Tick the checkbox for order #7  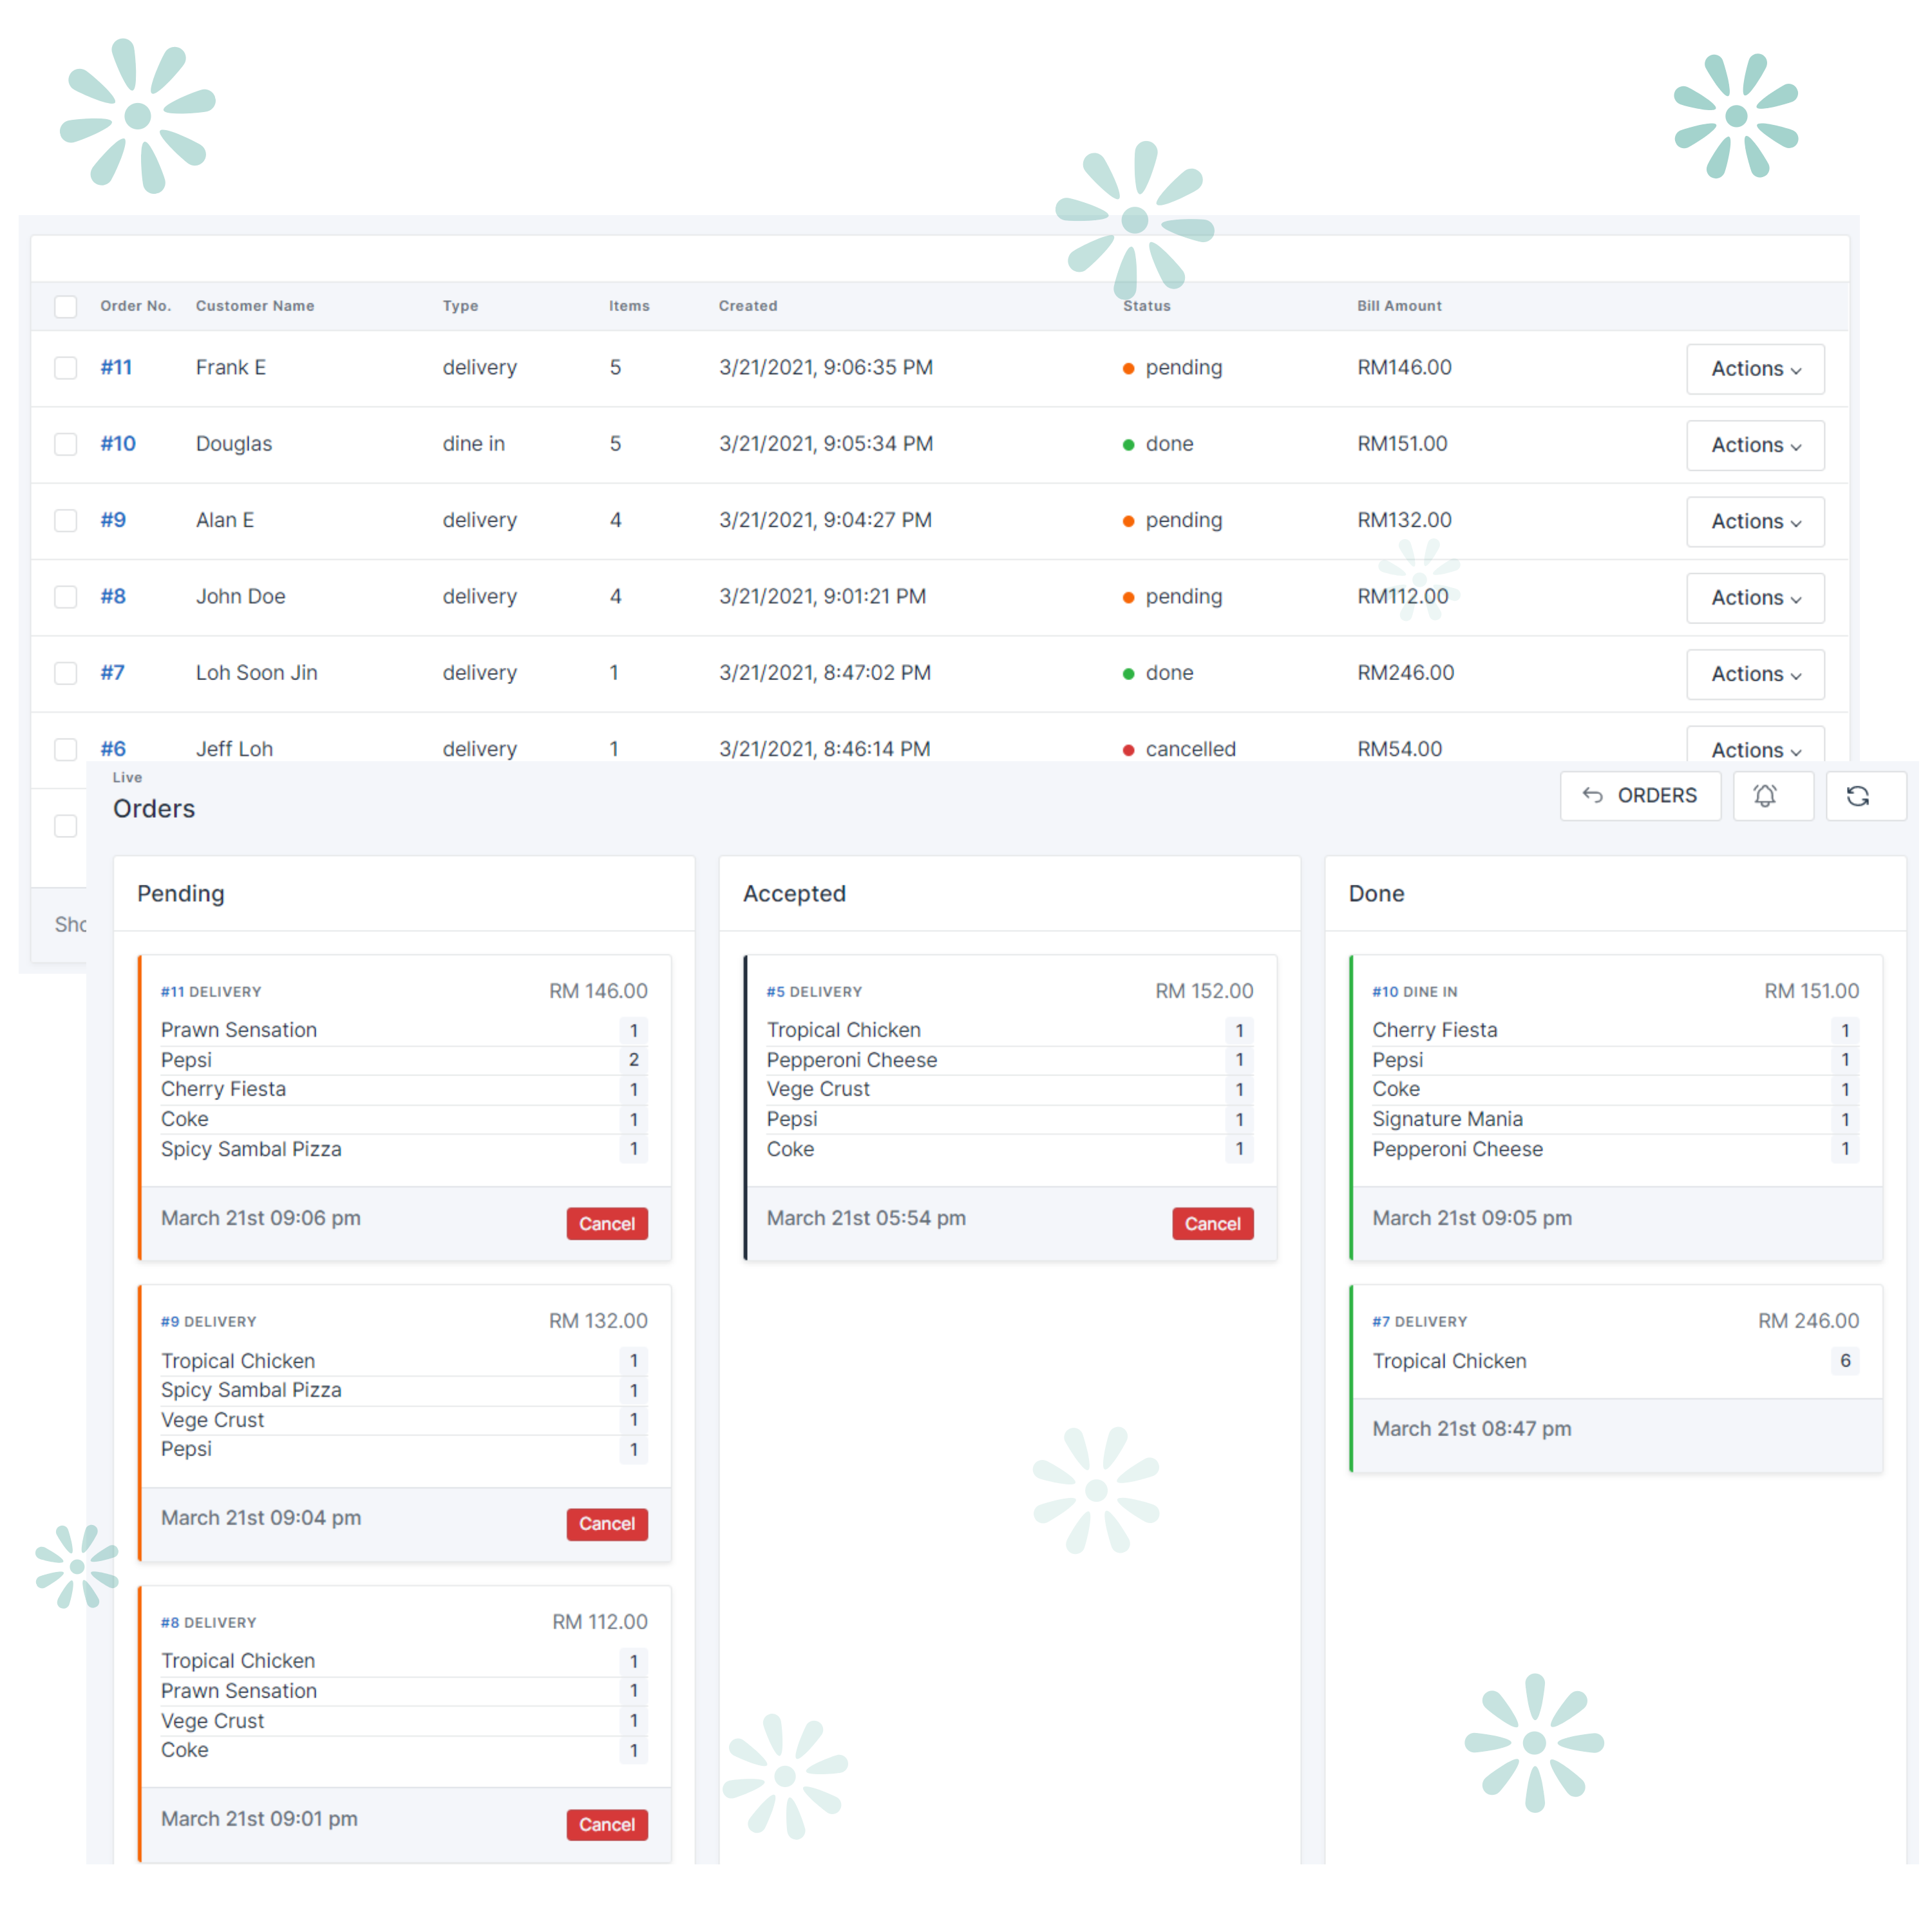pos(66,674)
